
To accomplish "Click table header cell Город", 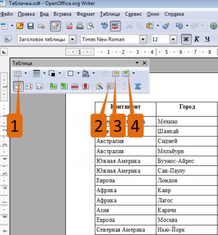I will click(x=187, y=109).
